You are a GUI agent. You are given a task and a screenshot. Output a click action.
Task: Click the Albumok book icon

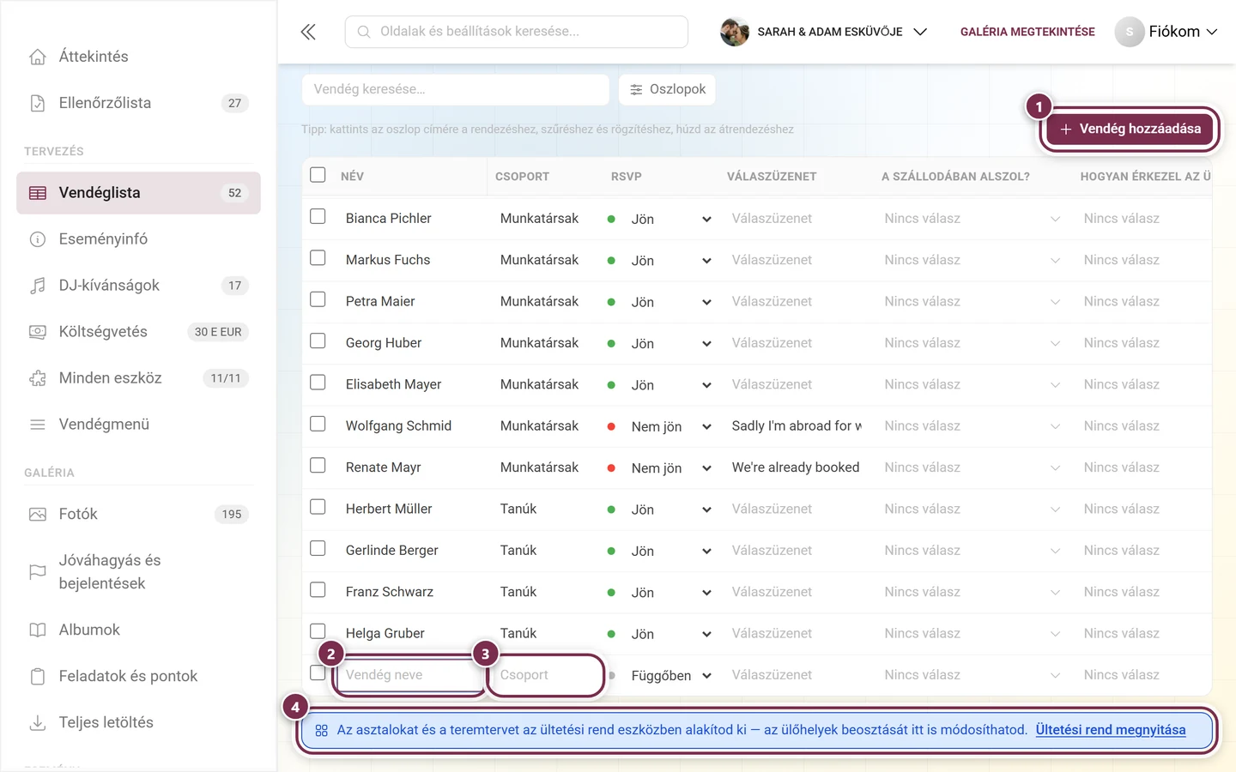click(38, 630)
